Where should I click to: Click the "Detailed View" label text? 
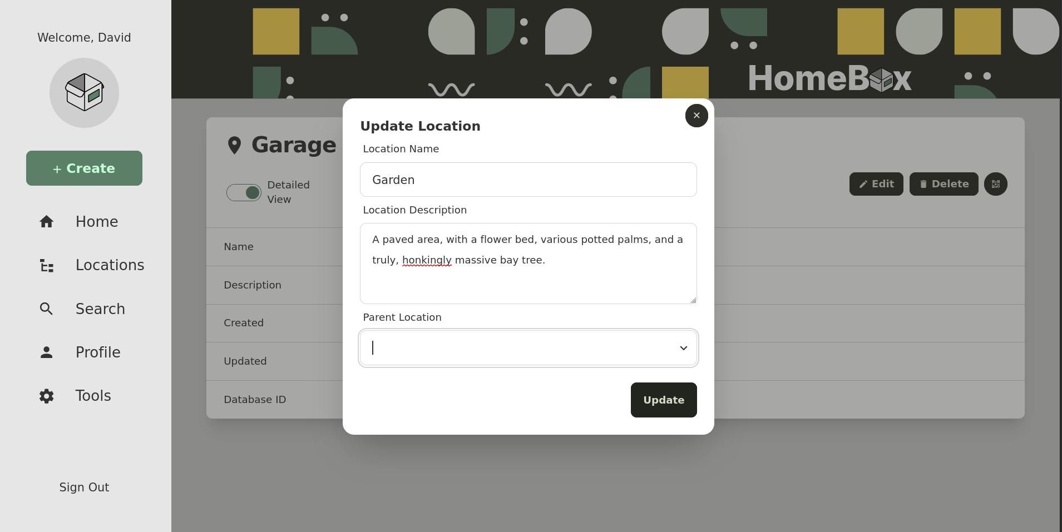pyautogui.click(x=288, y=192)
